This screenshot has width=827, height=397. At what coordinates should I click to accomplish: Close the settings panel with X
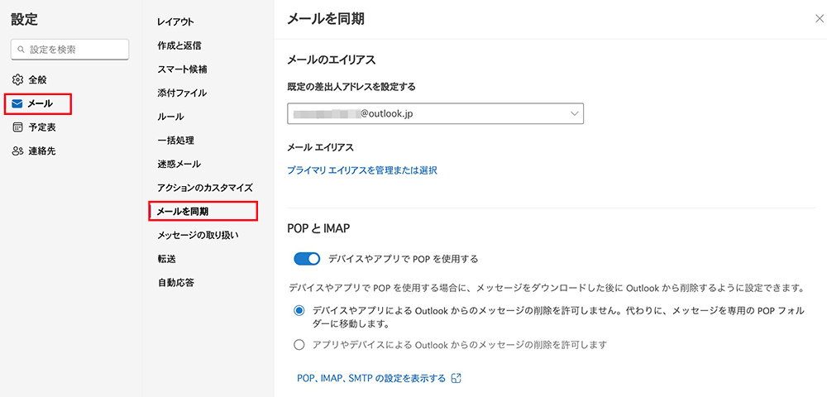(819, 20)
